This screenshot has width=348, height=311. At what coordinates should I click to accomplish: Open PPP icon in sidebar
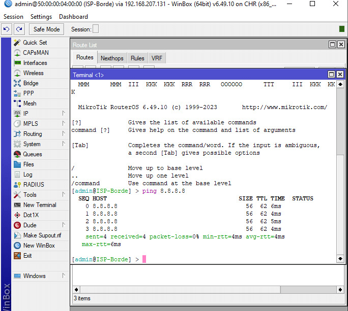pyautogui.click(x=17, y=93)
